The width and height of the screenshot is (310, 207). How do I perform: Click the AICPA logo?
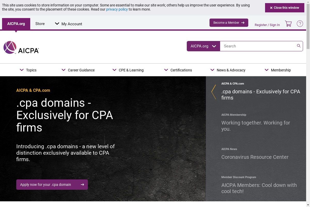coord(21,47)
